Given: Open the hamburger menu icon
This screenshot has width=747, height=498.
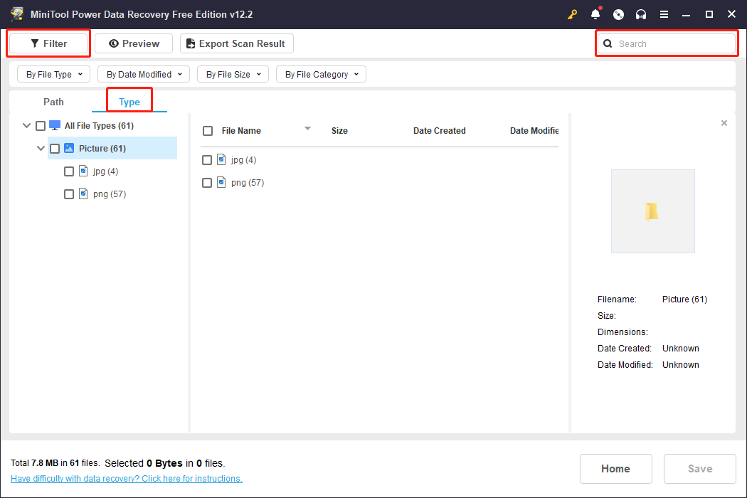Looking at the screenshot, I should pos(664,14).
